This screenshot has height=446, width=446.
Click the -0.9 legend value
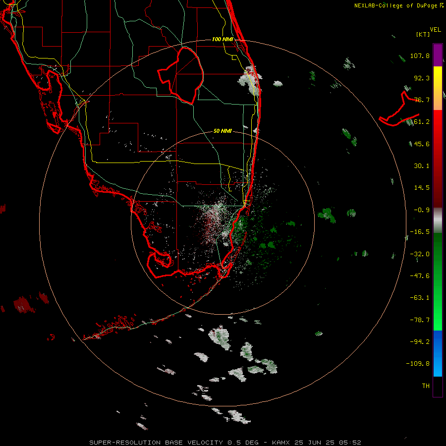pyautogui.click(x=422, y=210)
